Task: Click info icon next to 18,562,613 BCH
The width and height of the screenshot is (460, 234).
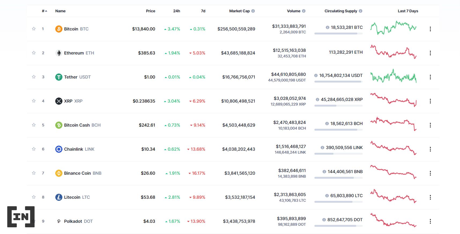Action: click(x=327, y=123)
